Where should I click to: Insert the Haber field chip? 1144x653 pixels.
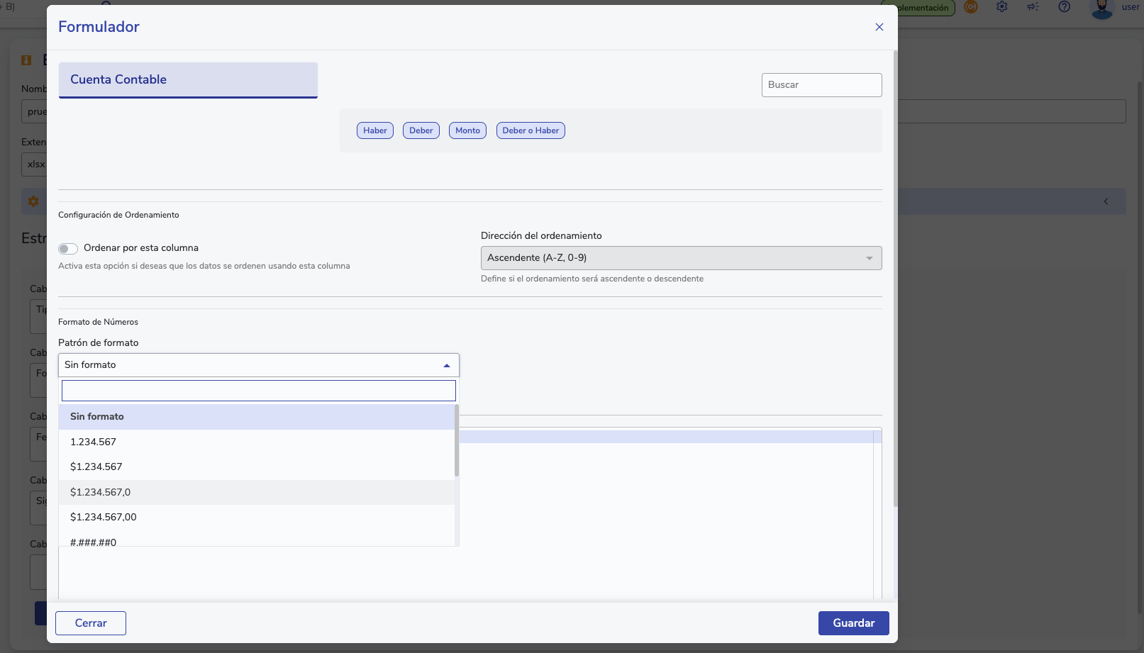click(374, 130)
